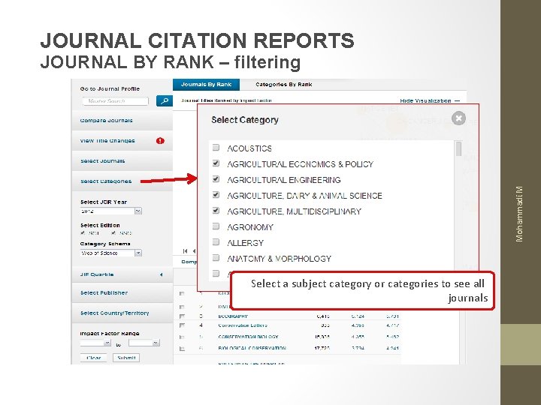Open Select Publisher in sidebar
Viewport: 541px width, 405px height.
pyautogui.click(x=122, y=292)
